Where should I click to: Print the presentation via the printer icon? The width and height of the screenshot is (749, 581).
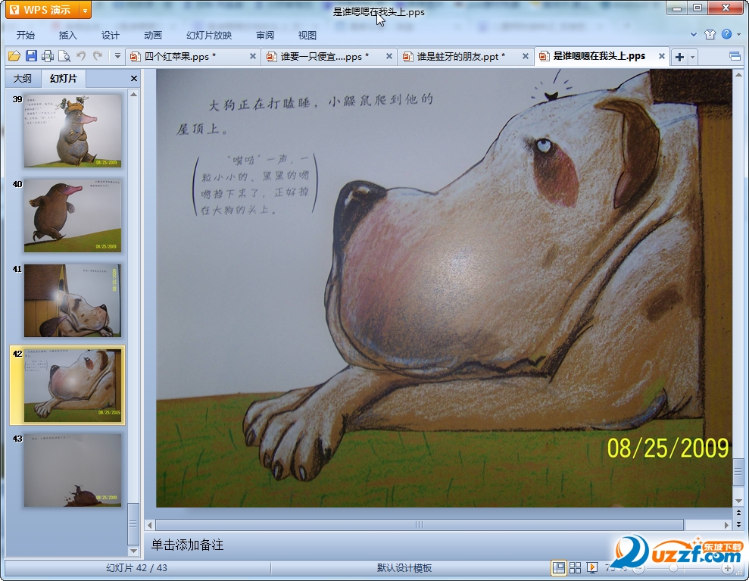[47, 56]
